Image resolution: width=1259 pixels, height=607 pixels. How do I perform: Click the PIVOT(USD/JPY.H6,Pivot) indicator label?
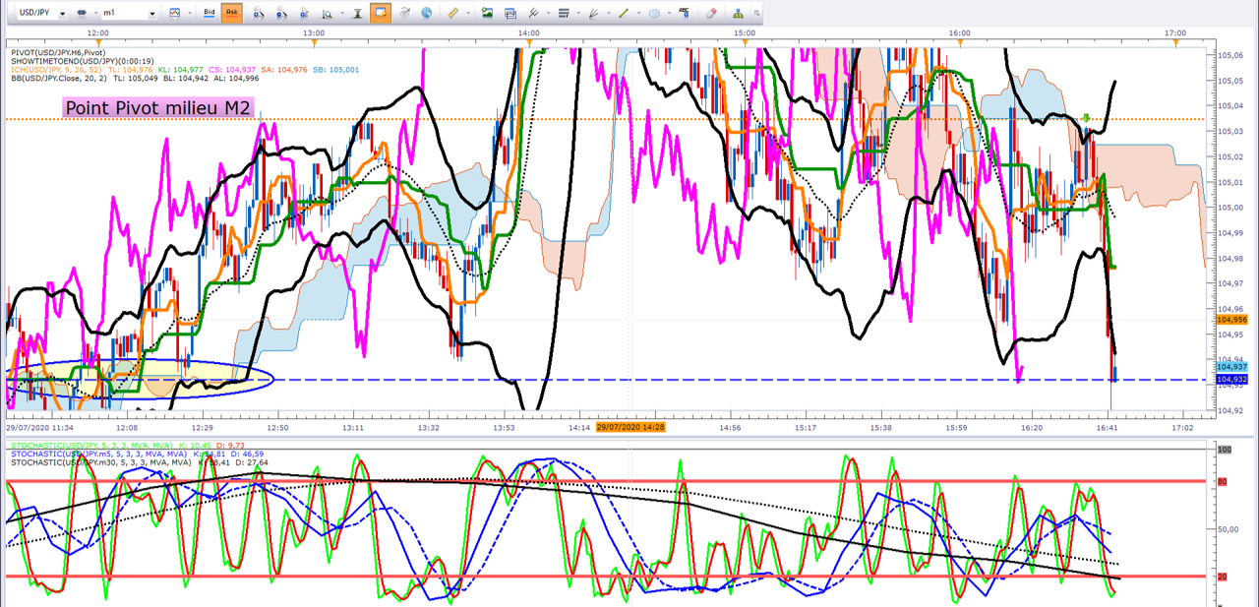click(x=59, y=52)
